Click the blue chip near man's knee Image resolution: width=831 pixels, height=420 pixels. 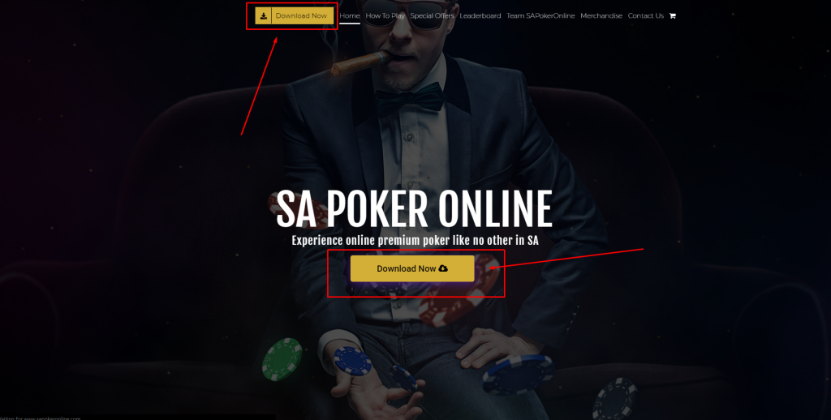[517, 374]
